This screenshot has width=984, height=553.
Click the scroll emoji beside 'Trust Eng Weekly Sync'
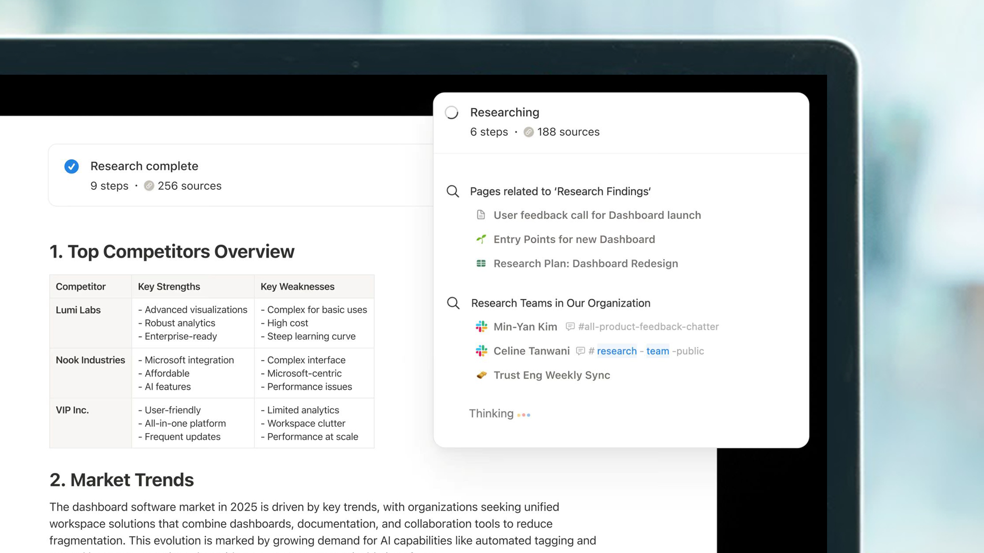coord(481,375)
